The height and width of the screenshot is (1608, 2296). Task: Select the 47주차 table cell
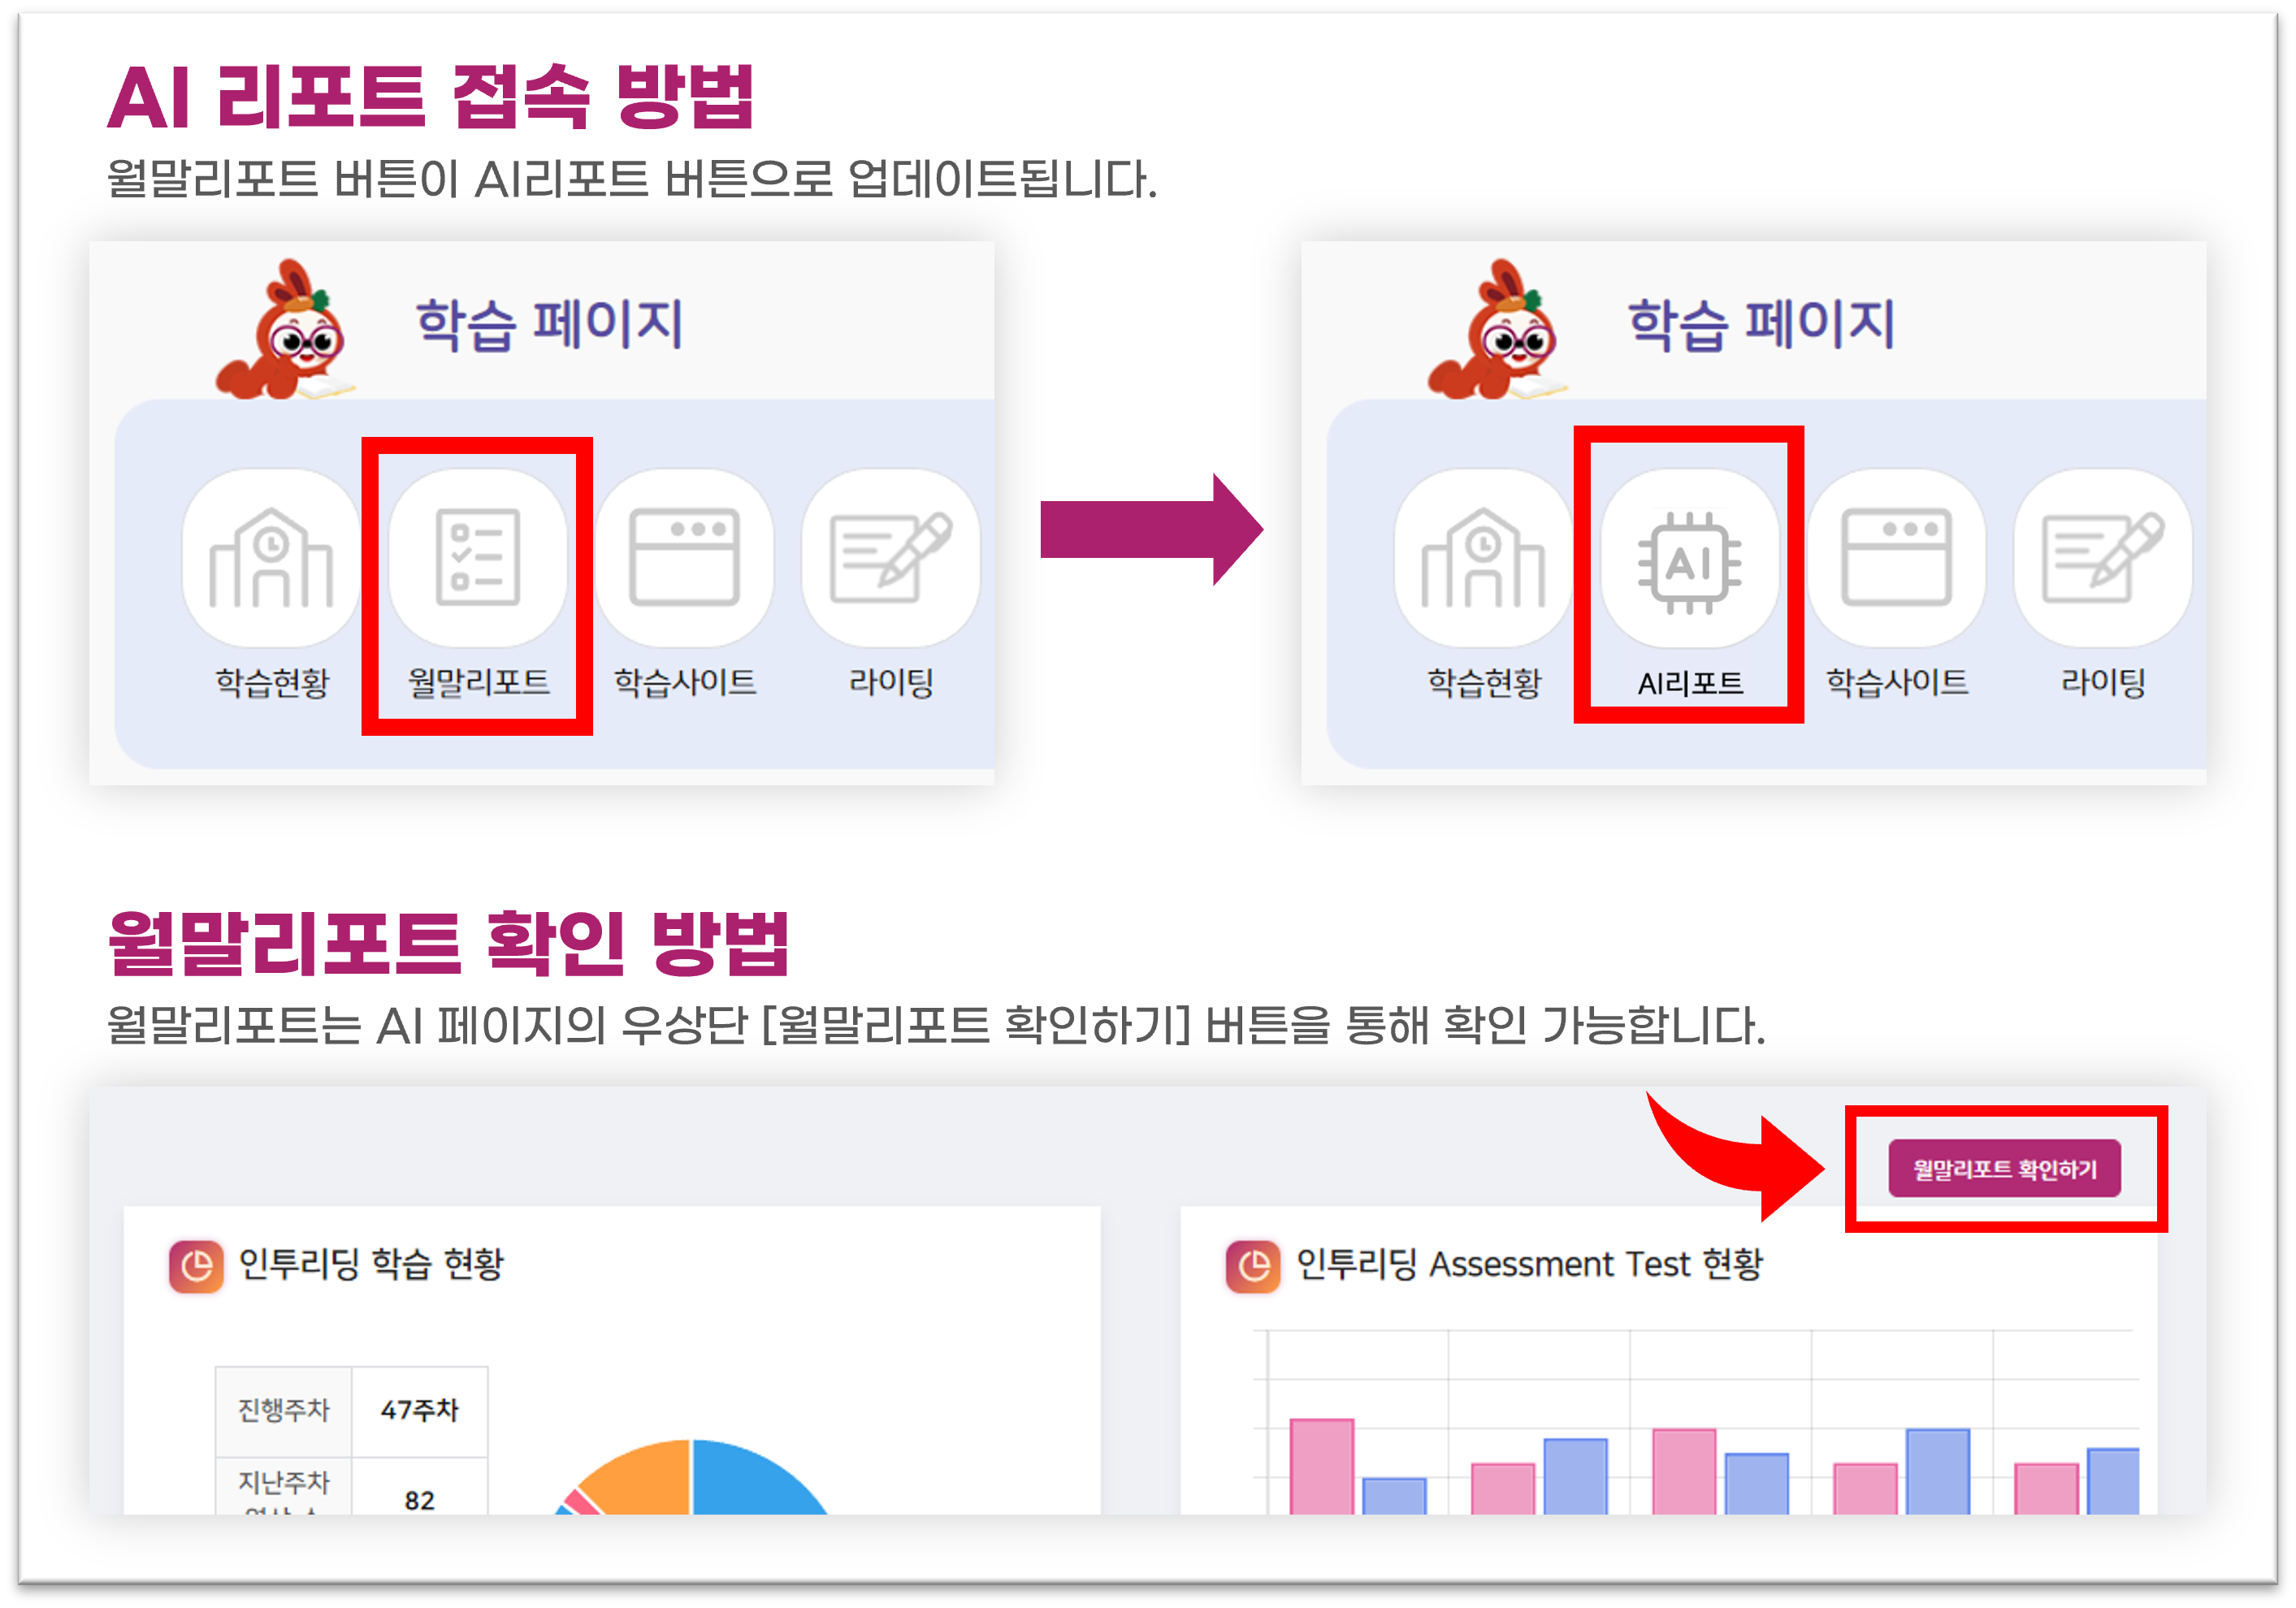tap(419, 1410)
